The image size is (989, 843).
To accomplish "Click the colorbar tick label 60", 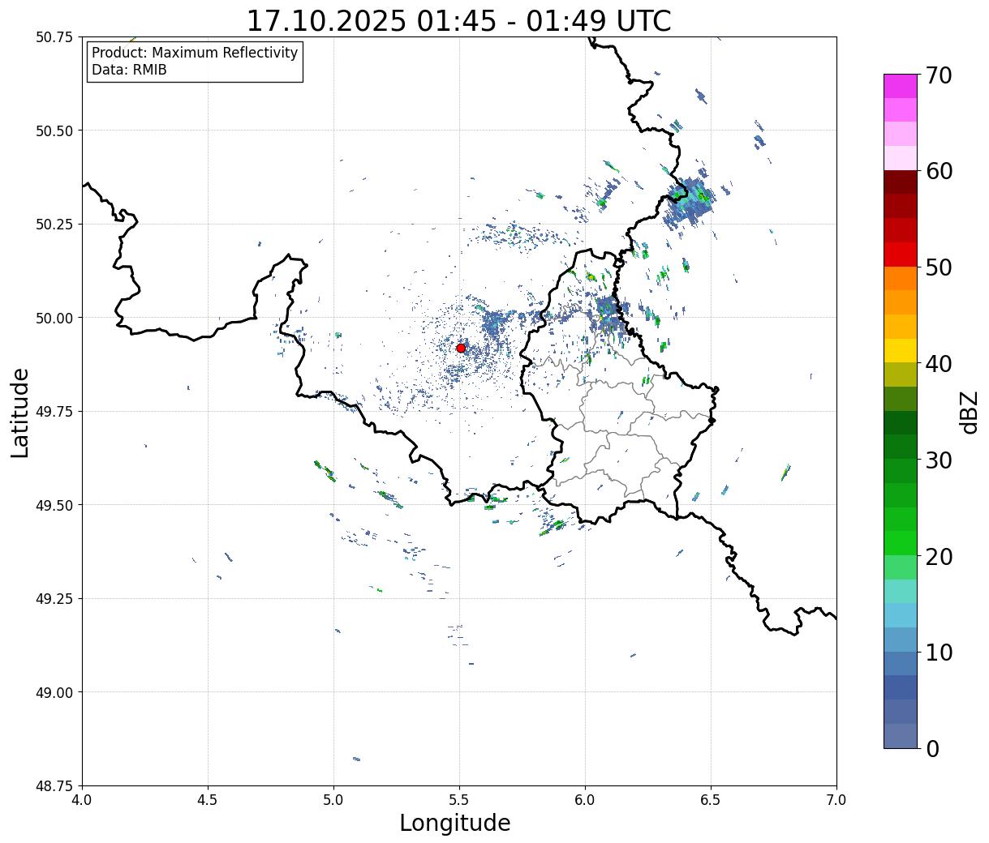I will [938, 171].
